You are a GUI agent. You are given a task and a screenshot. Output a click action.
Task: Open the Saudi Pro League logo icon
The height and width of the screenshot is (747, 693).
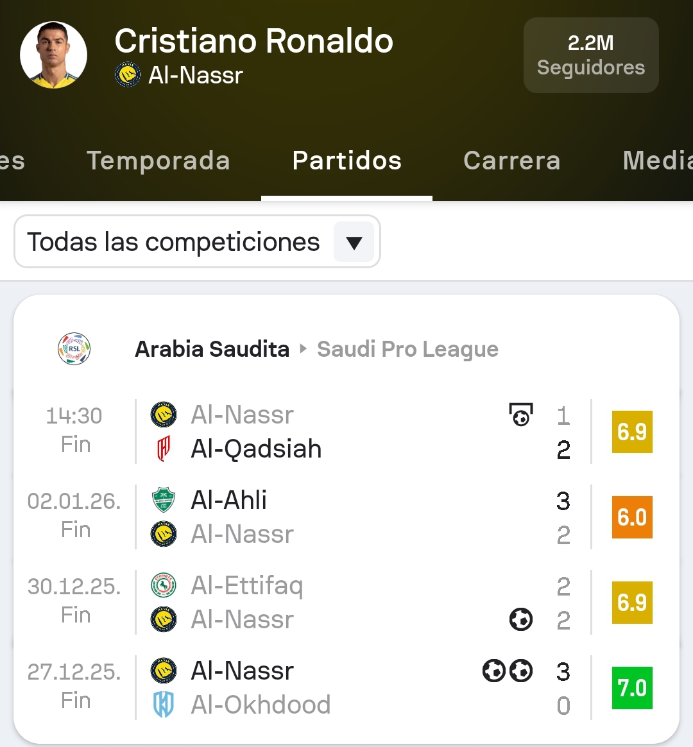[x=74, y=349]
